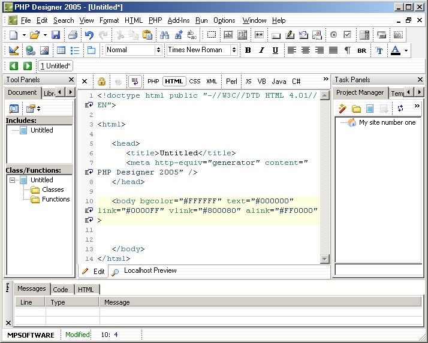Go to the next document with green right arrow

click(x=28, y=66)
